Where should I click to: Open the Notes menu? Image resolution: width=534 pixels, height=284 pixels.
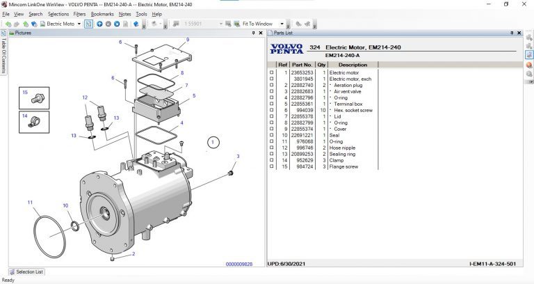coord(124,15)
